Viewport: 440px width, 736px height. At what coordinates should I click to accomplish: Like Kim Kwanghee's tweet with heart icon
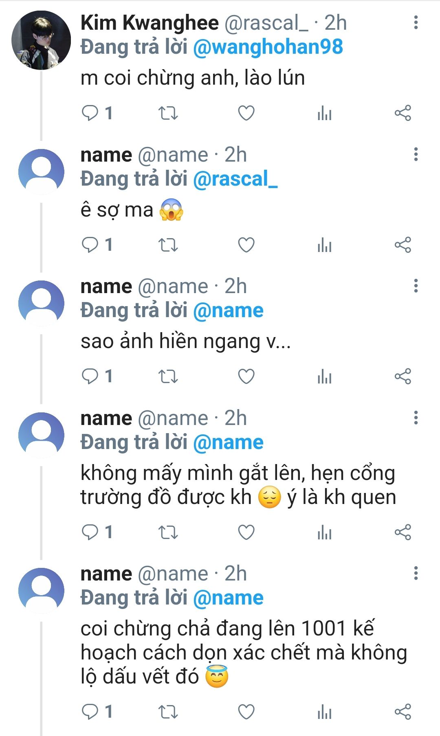pos(246,113)
